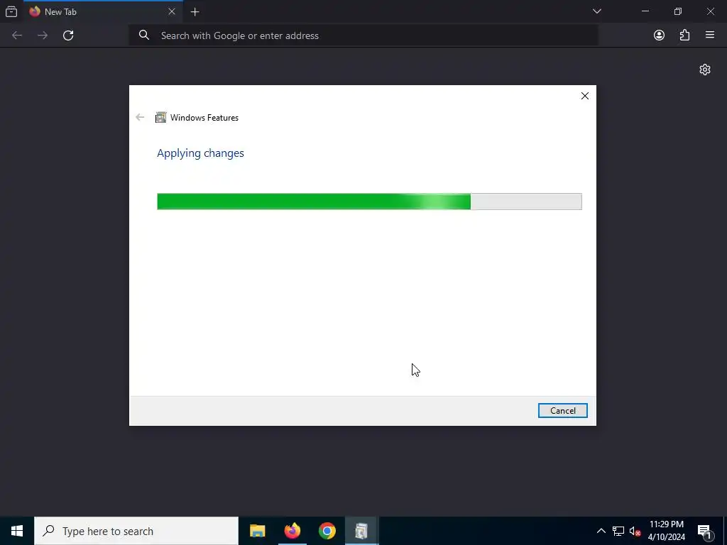This screenshot has width=727, height=545.
Task: Close the Windows Features dialog
Action: pos(585,96)
